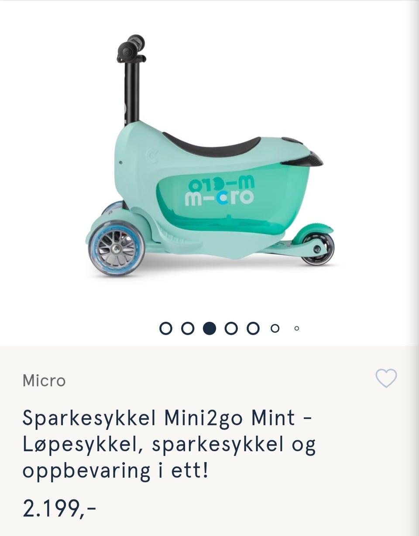419x536 pixels.
Task: Click the 2.199,- price text
Action: point(59,508)
